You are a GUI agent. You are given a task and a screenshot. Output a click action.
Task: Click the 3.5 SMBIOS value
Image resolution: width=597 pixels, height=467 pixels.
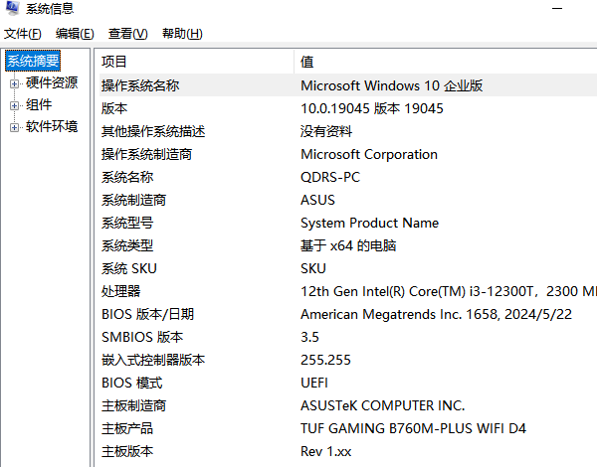tap(309, 337)
